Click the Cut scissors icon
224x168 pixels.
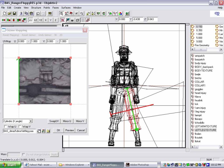pyautogui.click(x=21, y=13)
